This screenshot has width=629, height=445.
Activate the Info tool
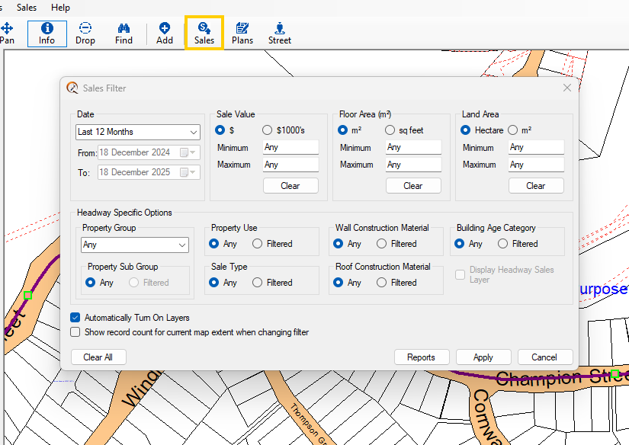tap(47, 34)
